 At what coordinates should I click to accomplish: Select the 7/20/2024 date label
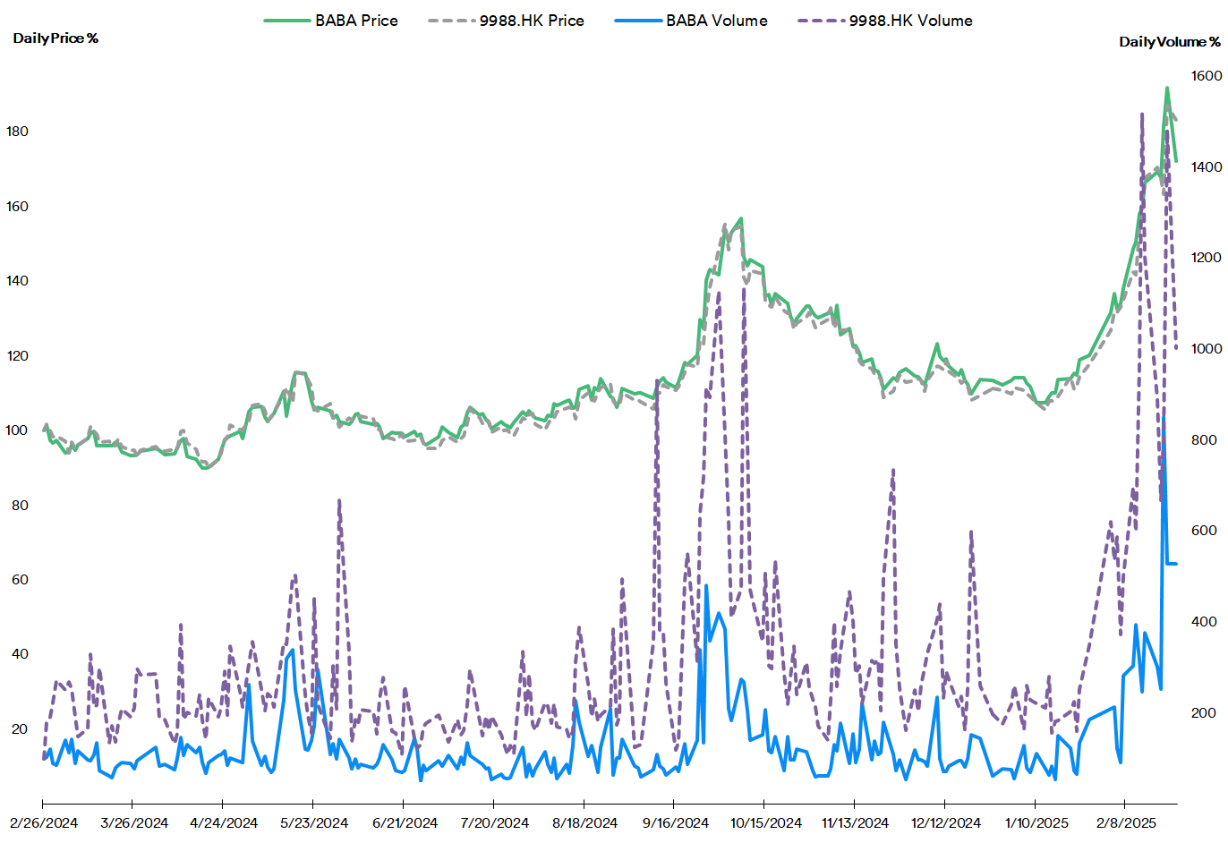[x=495, y=823]
